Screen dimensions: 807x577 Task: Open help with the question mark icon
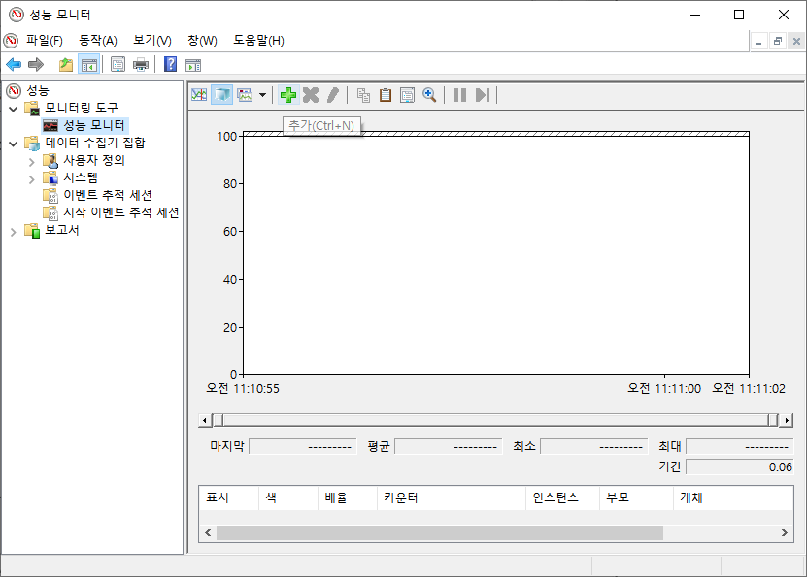[x=170, y=65]
